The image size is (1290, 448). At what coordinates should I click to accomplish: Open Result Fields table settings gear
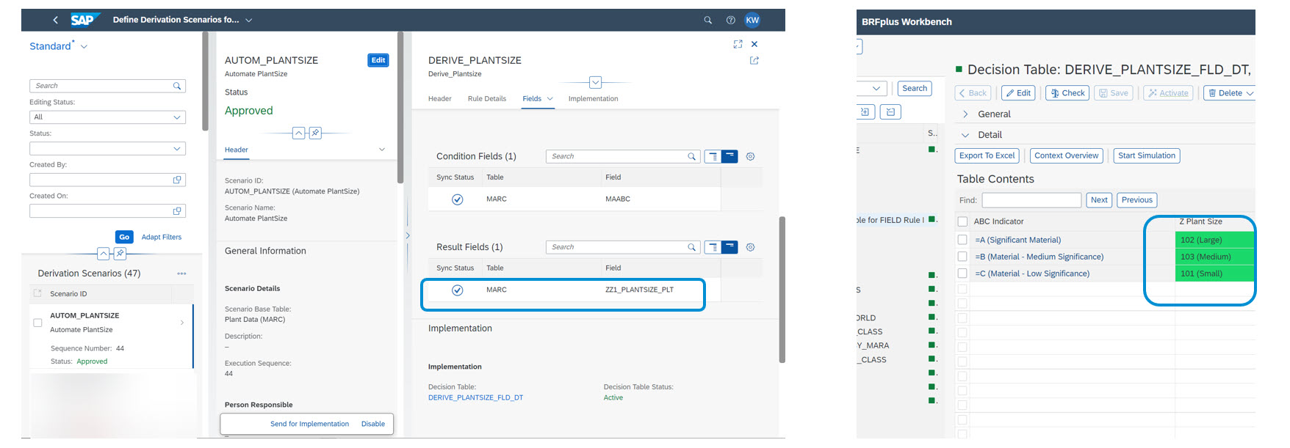click(x=750, y=247)
